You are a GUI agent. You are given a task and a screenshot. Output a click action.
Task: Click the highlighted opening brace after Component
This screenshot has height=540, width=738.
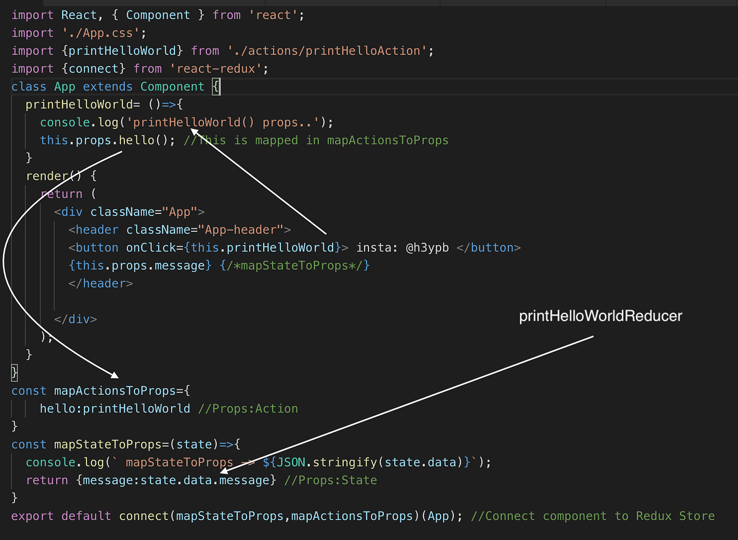click(x=216, y=86)
